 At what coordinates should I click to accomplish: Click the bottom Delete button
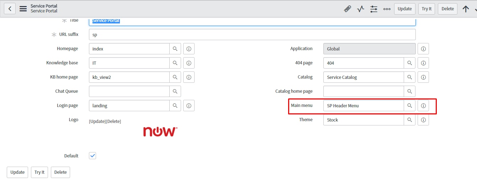point(60,172)
